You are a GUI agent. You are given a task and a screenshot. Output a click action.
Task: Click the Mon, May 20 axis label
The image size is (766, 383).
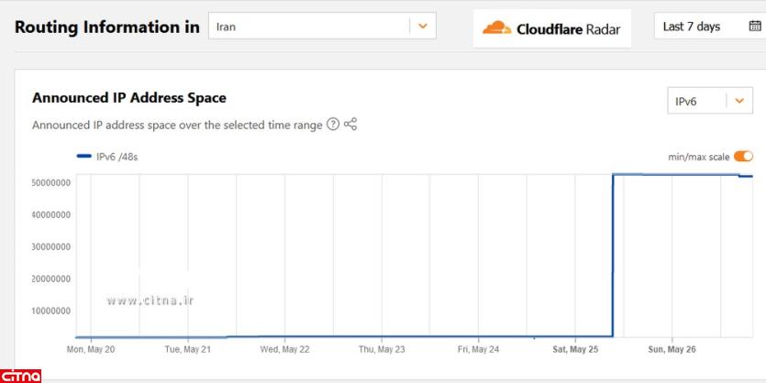click(x=92, y=349)
